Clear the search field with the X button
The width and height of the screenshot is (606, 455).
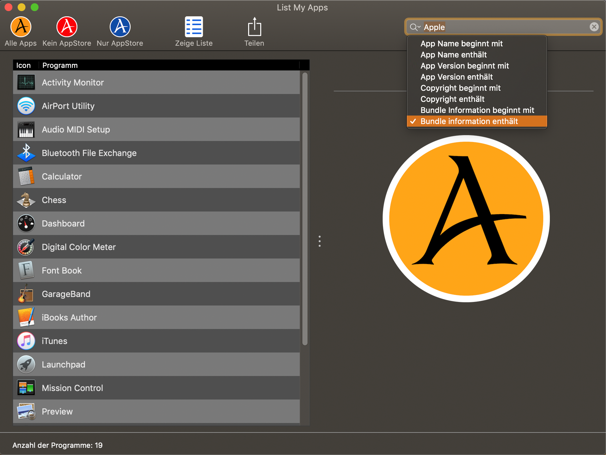(594, 27)
